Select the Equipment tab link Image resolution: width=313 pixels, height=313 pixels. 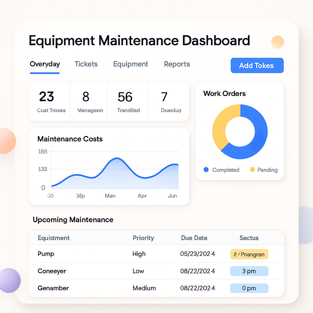pyautogui.click(x=131, y=64)
